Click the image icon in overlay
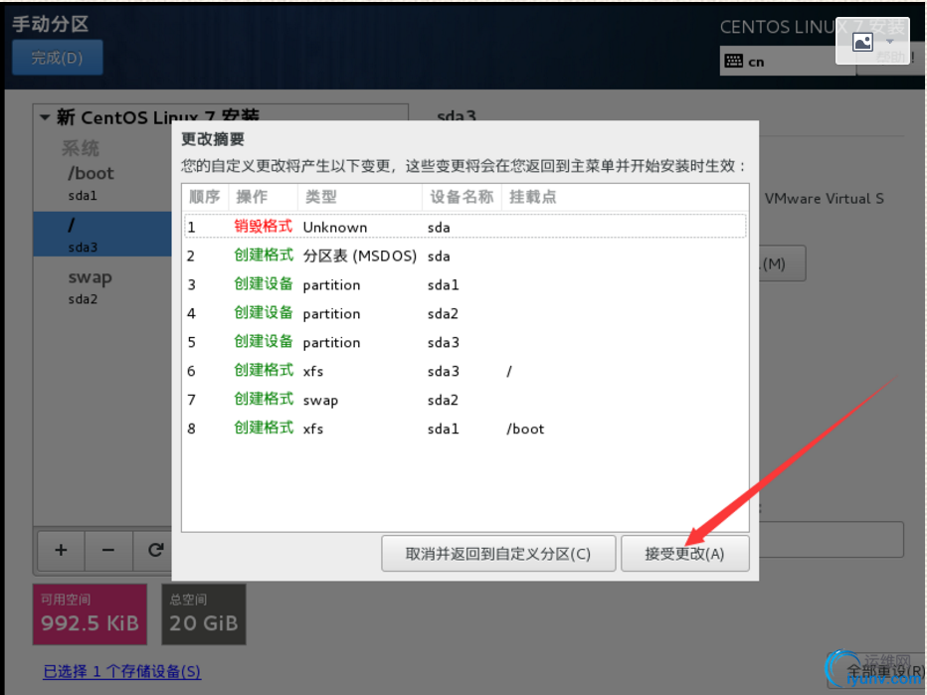This screenshot has height=695, width=927. 862,42
